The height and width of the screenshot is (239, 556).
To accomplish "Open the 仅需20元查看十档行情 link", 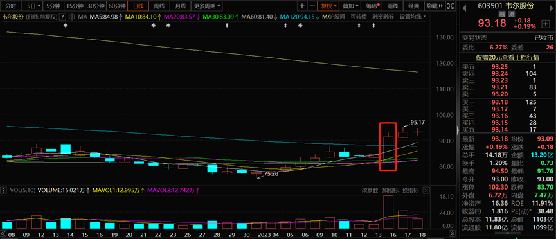I will coord(507,57).
